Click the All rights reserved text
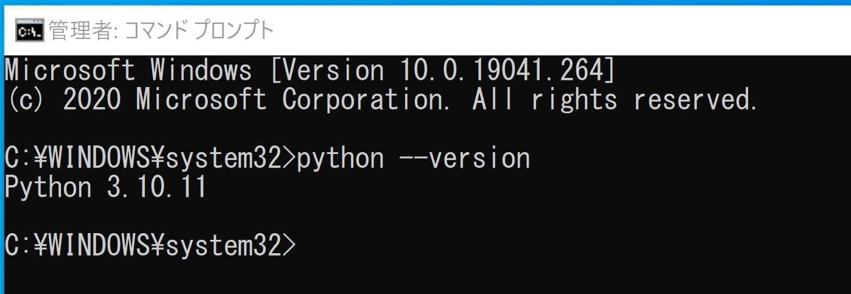Viewport: 851px width, 294px height. tap(615, 99)
